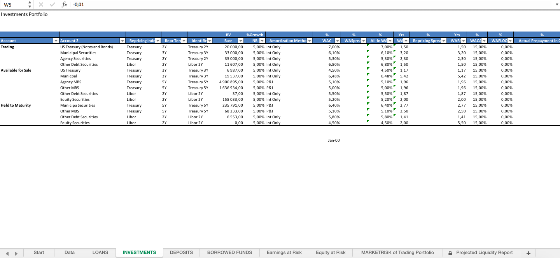
Task: Open the Repricing Index filter dropdown
Action: 157,40
